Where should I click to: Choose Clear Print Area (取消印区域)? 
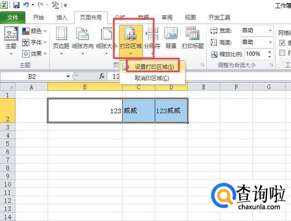coord(152,78)
